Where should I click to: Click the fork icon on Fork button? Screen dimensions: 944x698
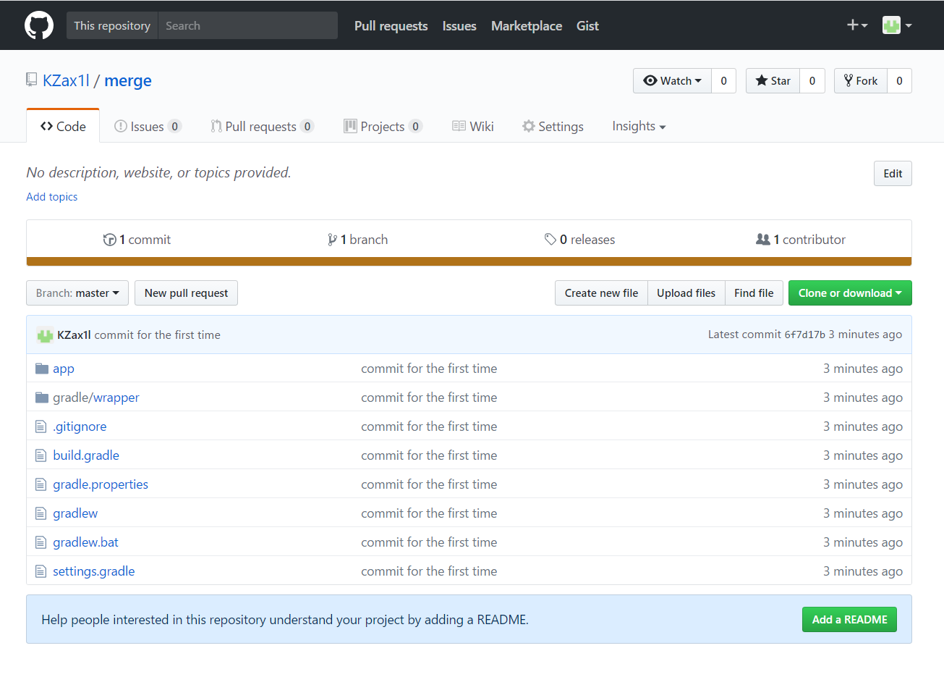(x=849, y=80)
